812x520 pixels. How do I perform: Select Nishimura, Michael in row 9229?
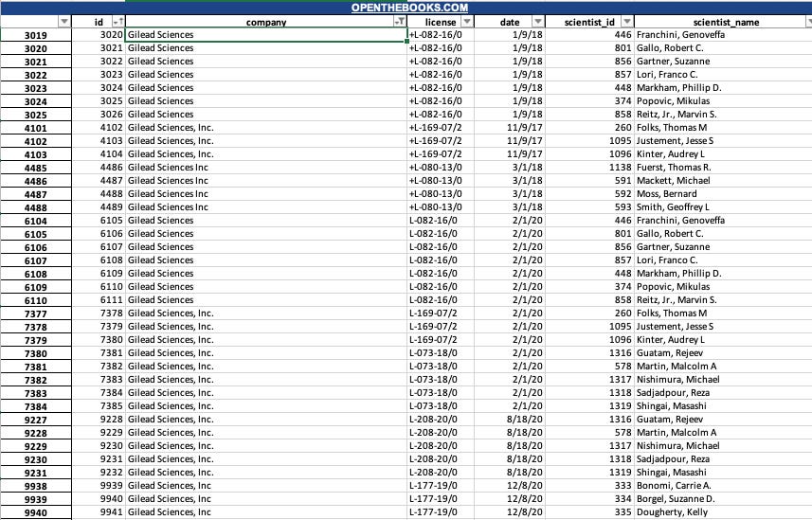tap(723, 446)
